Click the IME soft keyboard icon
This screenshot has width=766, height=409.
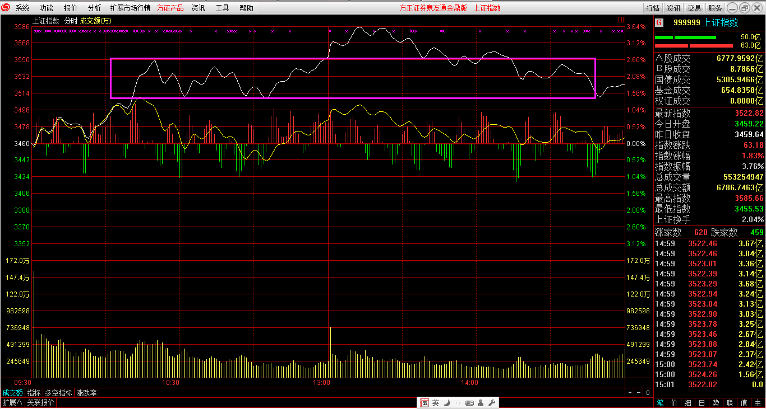[x=469, y=403]
